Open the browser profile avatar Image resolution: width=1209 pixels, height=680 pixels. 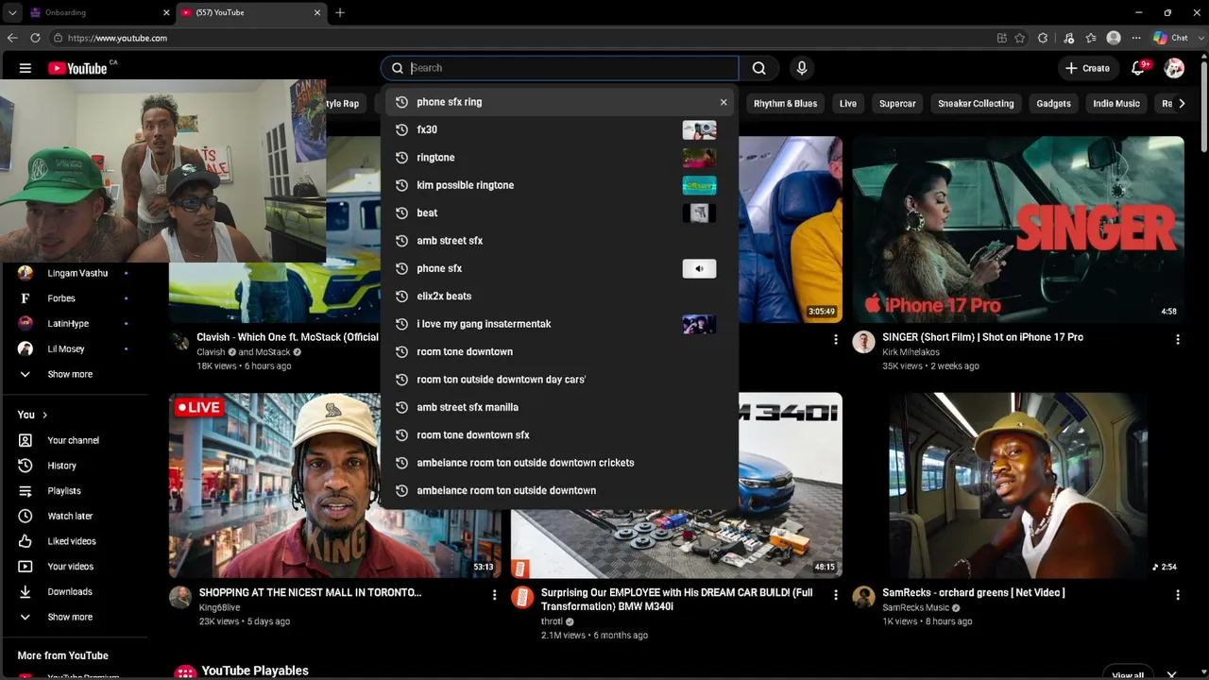(x=1114, y=38)
